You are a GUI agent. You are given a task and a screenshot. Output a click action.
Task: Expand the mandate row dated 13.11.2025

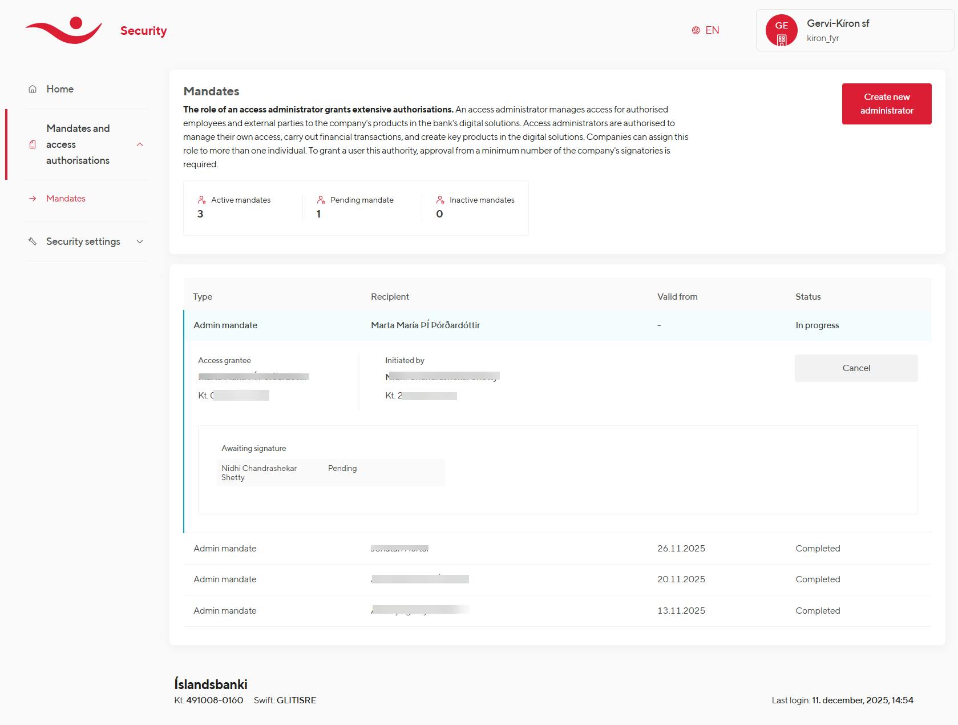click(x=557, y=611)
